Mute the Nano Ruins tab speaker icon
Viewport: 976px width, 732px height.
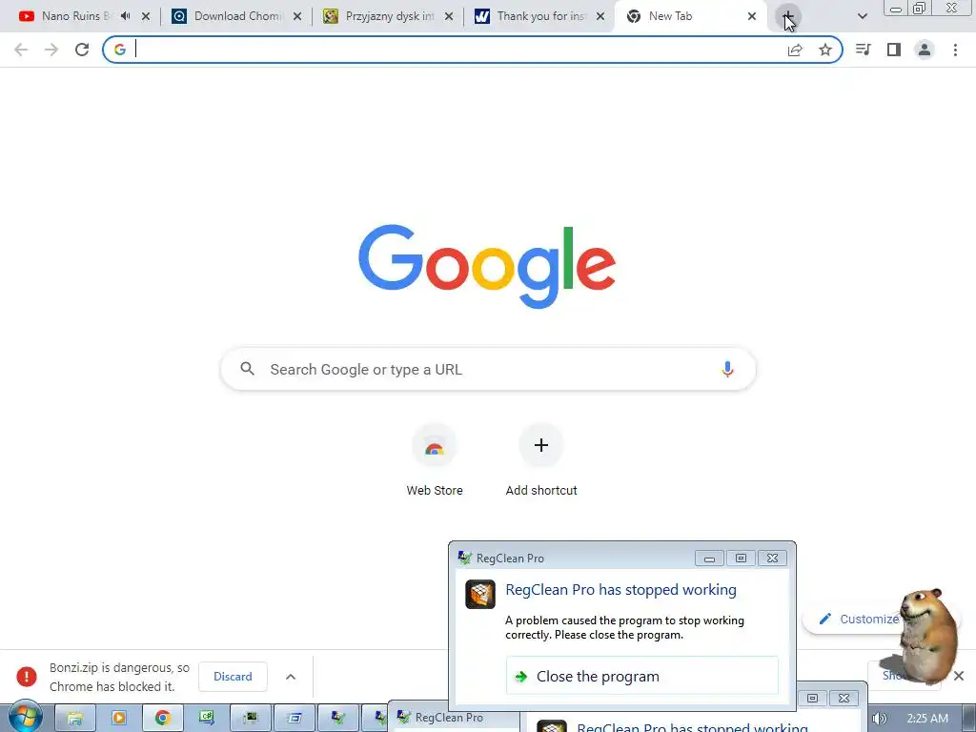125,16
